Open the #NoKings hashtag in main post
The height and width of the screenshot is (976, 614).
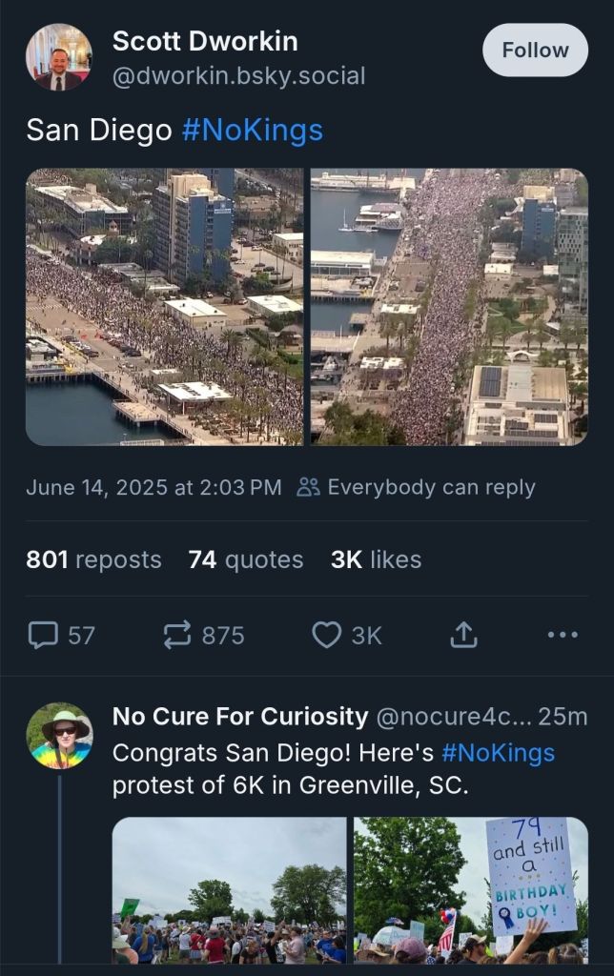(x=252, y=130)
